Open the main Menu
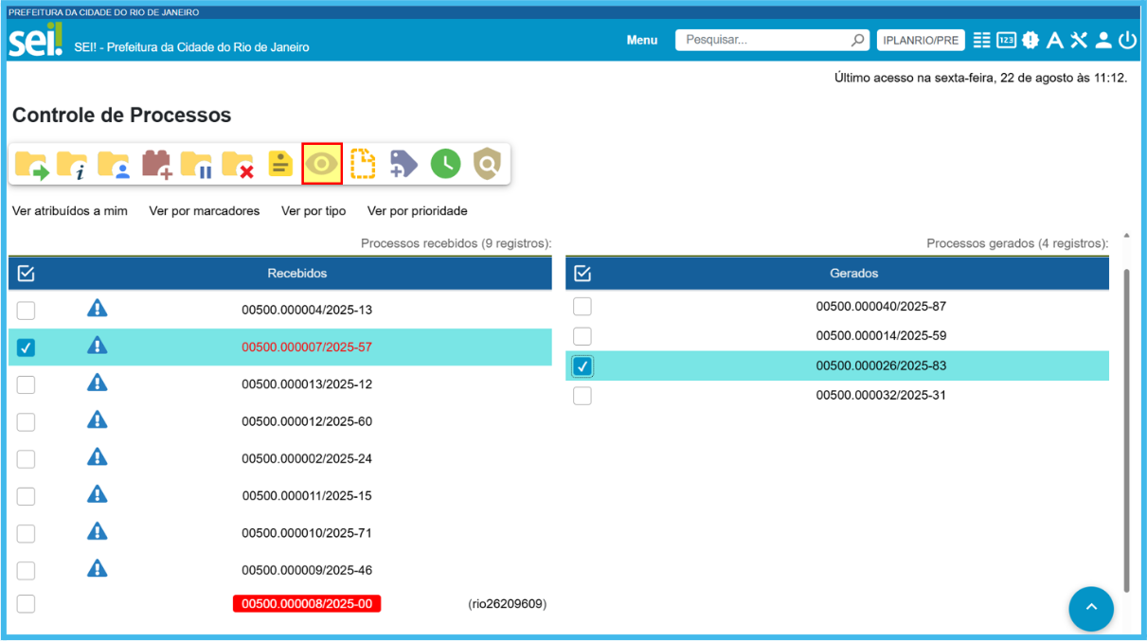Image resolution: width=1147 pixels, height=641 pixels. click(x=641, y=40)
